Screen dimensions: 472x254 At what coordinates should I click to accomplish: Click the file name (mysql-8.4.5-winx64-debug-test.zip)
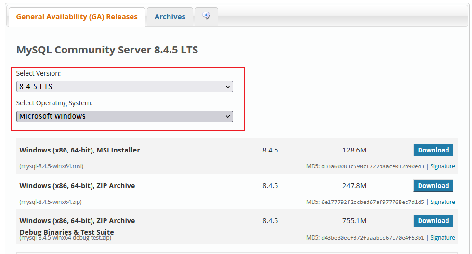click(66, 238)
